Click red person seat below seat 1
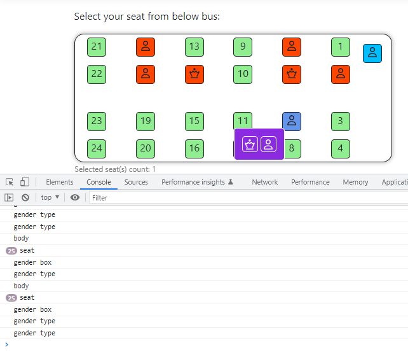 pos(341,74)
